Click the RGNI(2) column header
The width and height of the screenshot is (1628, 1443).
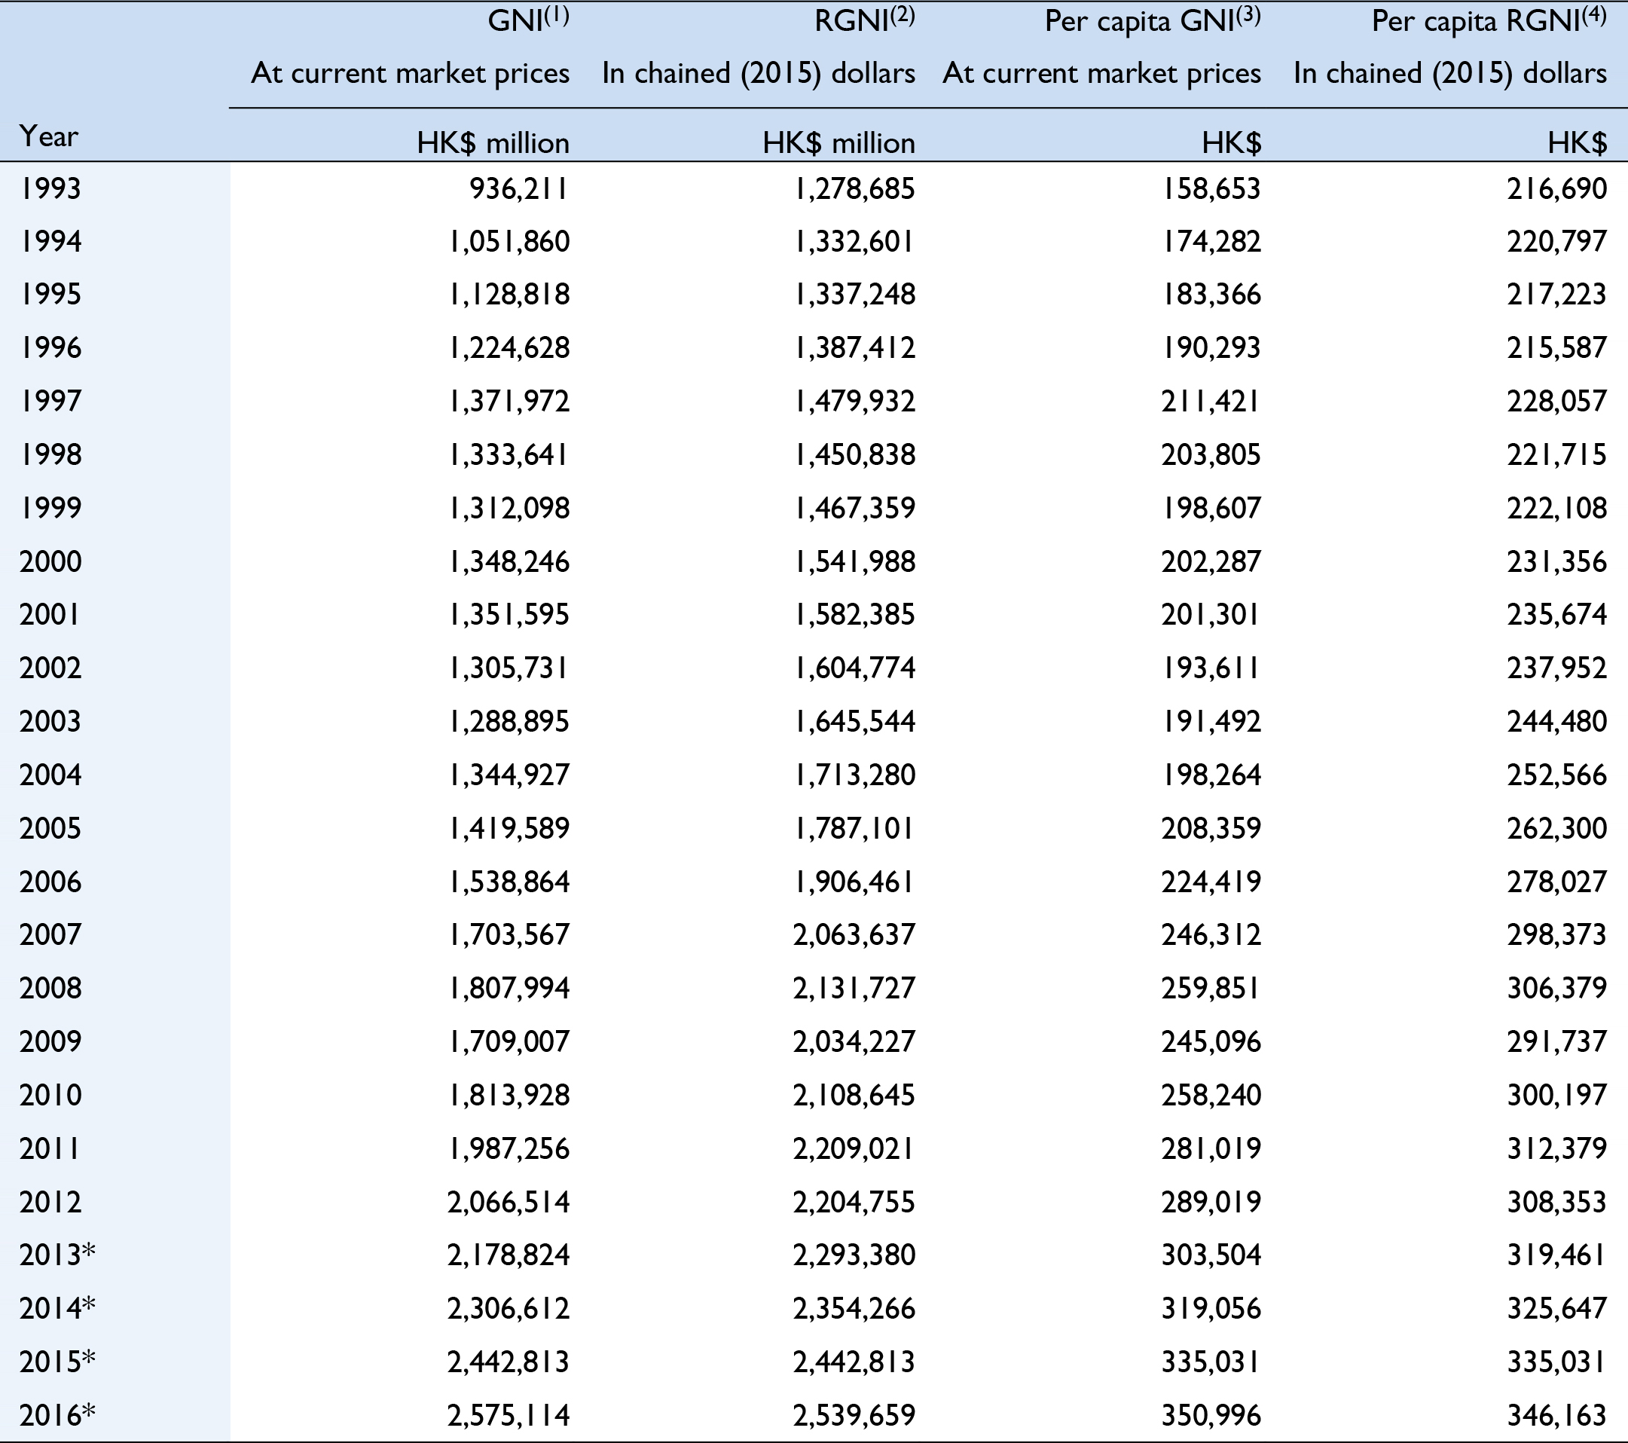click(863, 20)
